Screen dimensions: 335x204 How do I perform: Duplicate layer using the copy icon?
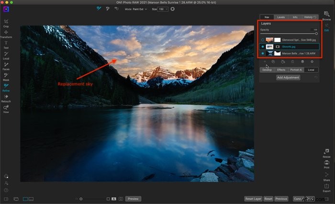coord(273,62)
